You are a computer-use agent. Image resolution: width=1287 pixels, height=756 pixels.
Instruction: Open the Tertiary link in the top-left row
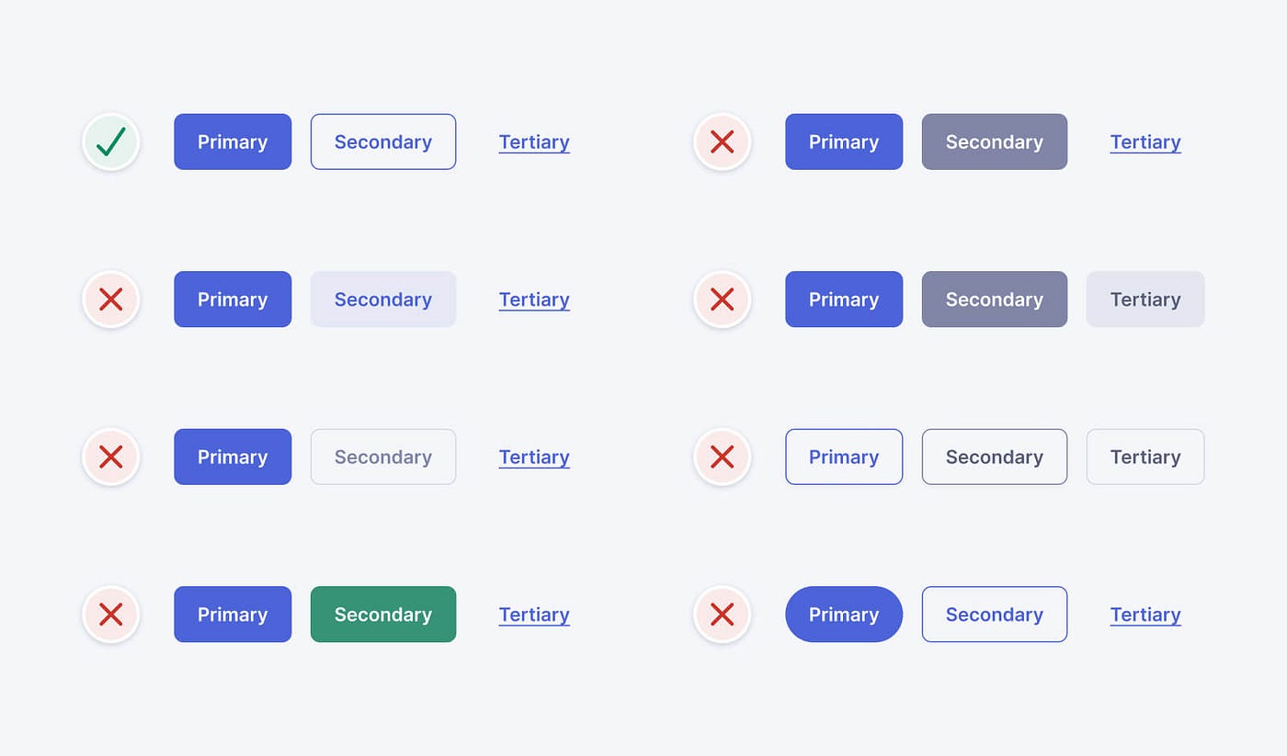pyautogui.click(x=534, y=141)
